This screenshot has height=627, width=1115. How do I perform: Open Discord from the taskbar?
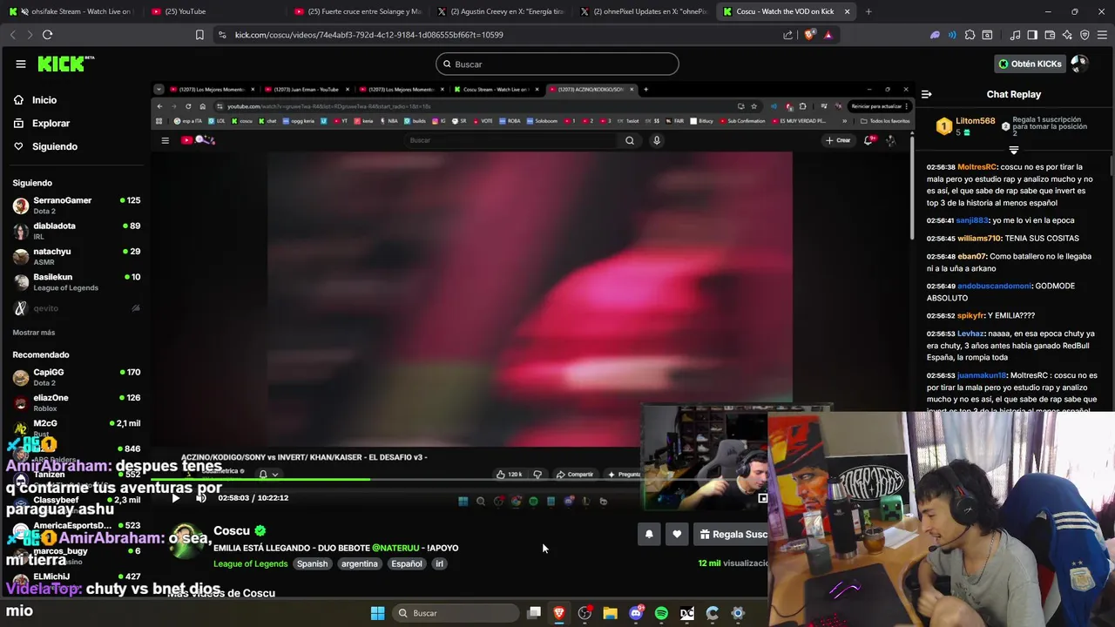click(636, 613)
